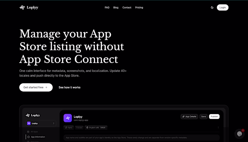Click the Sync button
This screenshot has height=142, width=248.
[69, 127]
